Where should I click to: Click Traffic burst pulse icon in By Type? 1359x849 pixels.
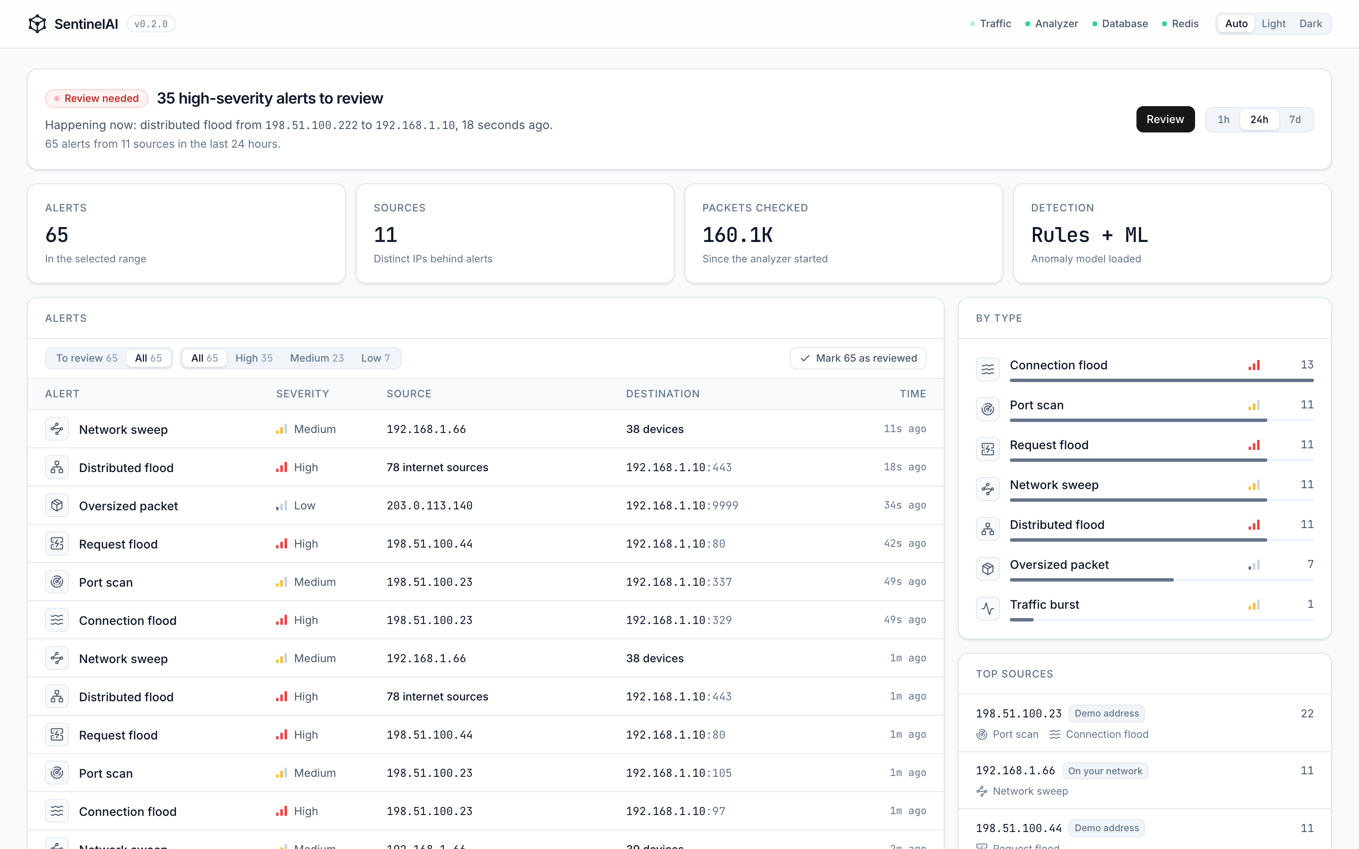(987, 609)
